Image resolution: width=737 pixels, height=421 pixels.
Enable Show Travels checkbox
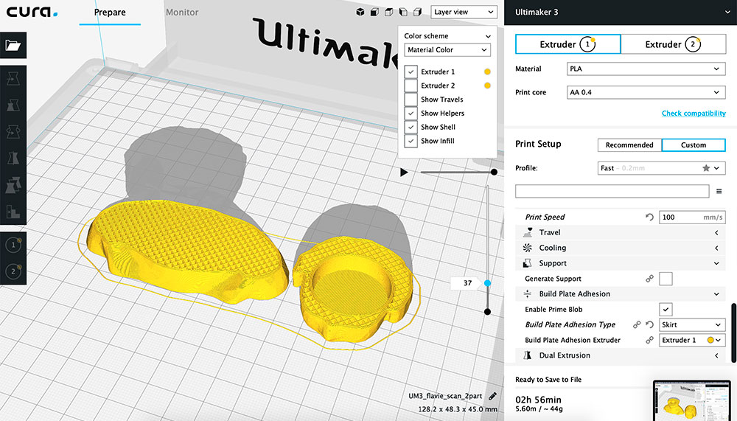411,100
